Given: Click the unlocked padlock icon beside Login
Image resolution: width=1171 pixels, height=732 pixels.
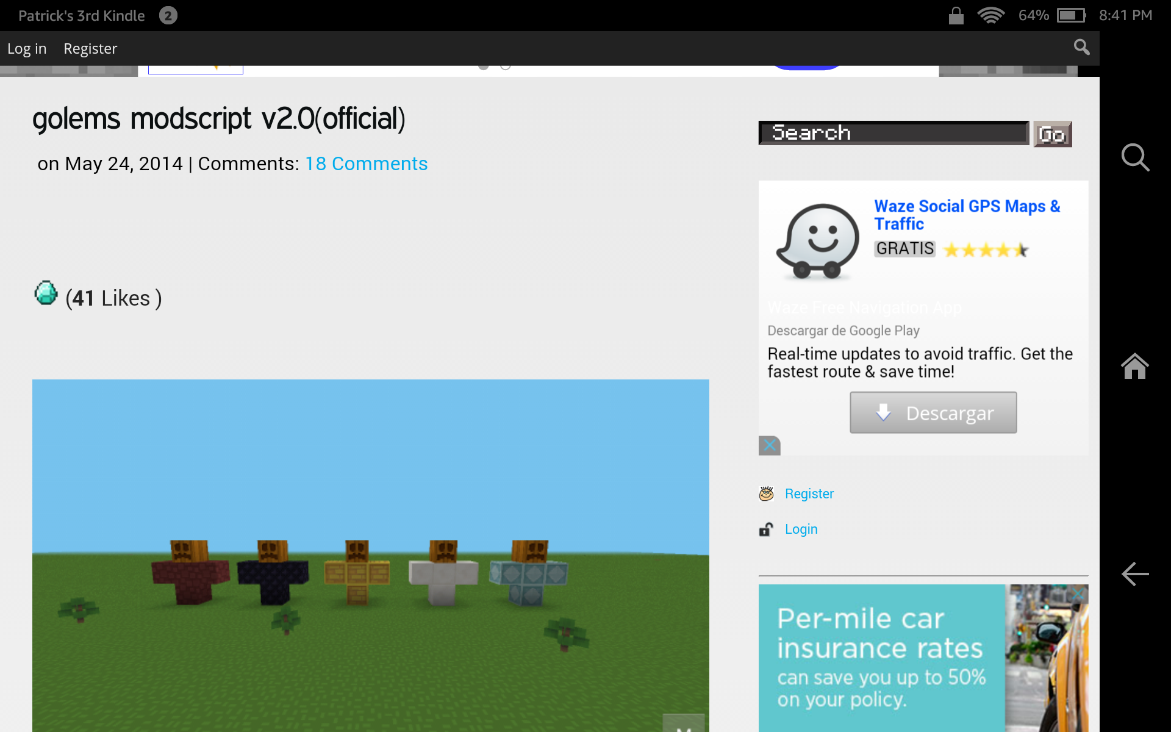Looking at the screenshot, I should click(x=766, y=529).
